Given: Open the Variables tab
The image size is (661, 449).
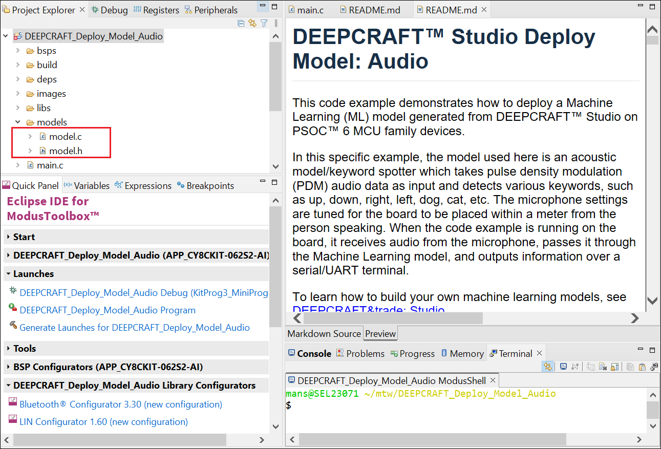Looking at the screenshot, I should tap(87, 186).
